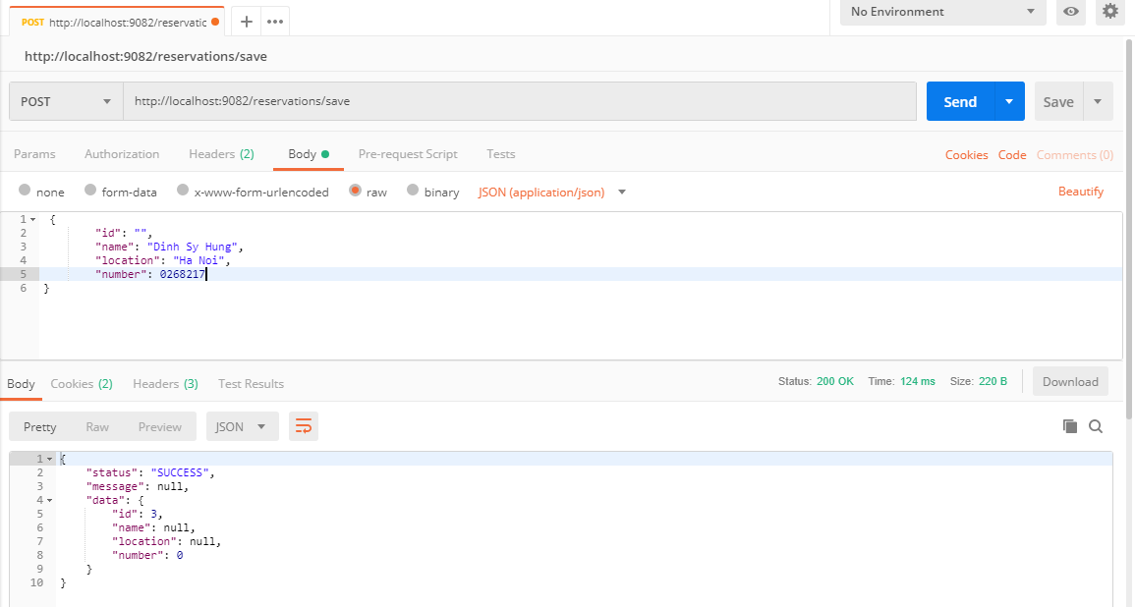Viewport: 1135px width, 607px height.
Task: Open the tab options ellipsis menu
Action: click(x=275, y=22)
